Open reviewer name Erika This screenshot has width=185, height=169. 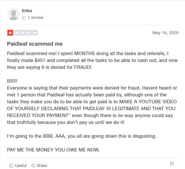point(27,11)
